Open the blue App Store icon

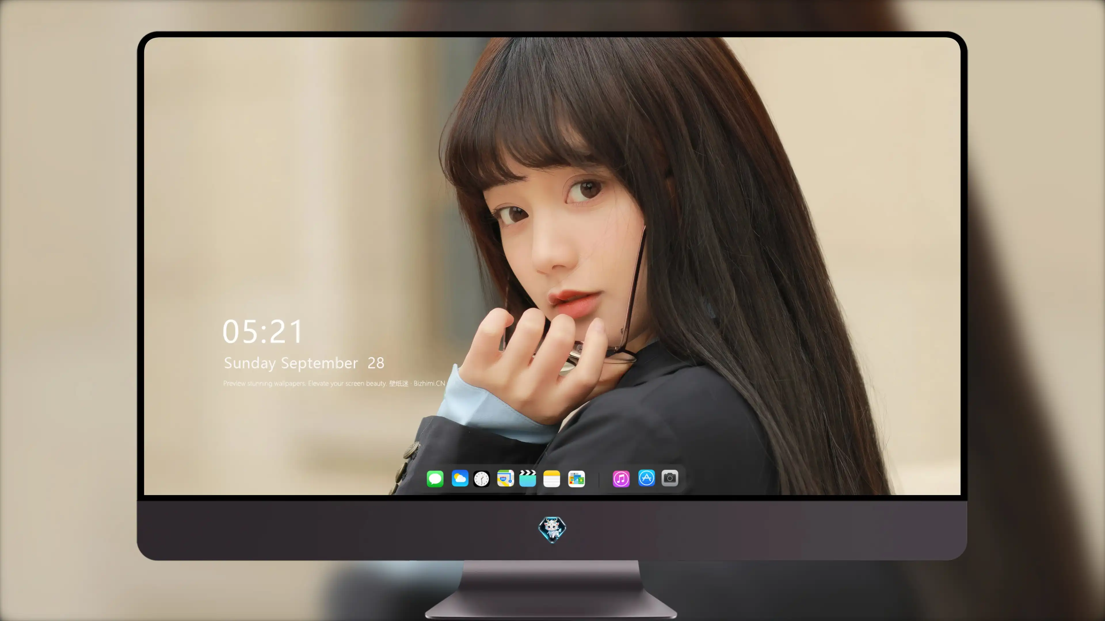point(646,478)
